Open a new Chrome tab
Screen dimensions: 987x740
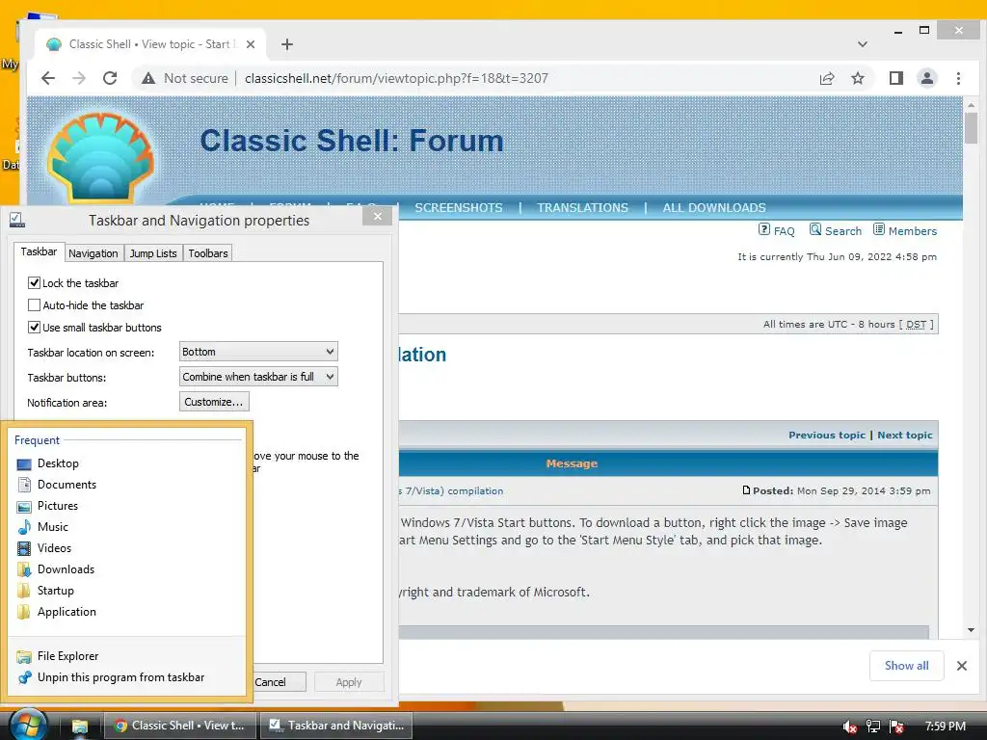287,44
